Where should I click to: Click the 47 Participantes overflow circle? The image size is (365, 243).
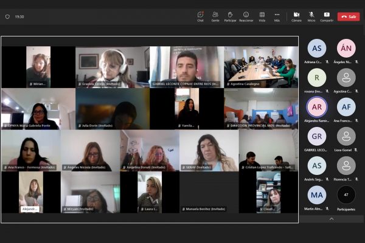346,194
